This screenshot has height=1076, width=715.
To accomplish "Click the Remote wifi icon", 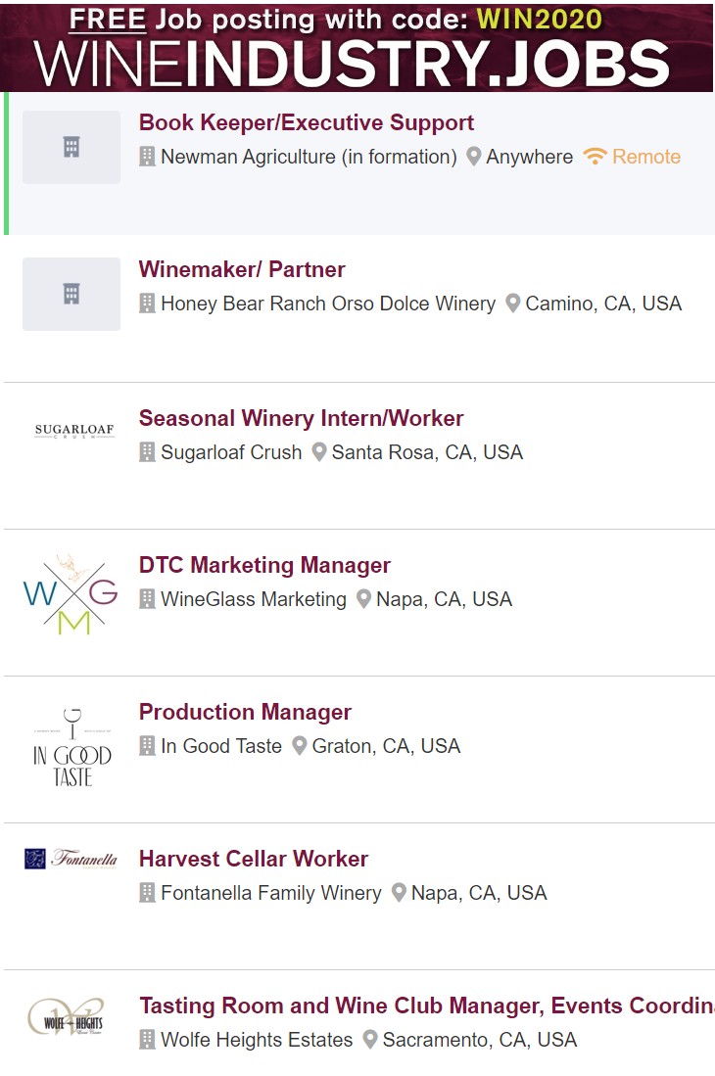I will (x=595, y=157).
